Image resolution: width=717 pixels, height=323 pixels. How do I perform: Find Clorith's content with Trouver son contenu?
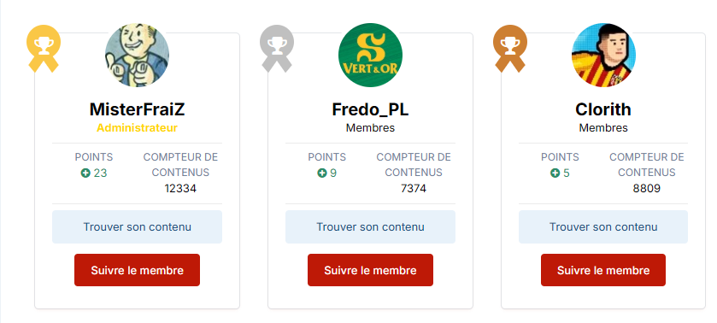(x=603, y=227)
